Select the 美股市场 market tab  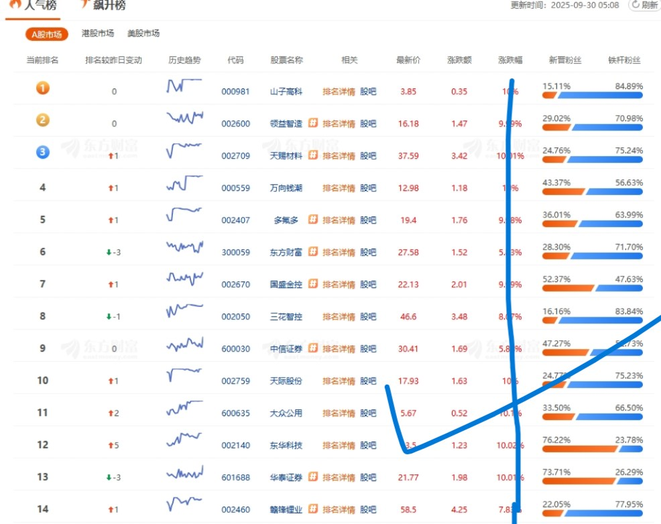pos(143,34)
